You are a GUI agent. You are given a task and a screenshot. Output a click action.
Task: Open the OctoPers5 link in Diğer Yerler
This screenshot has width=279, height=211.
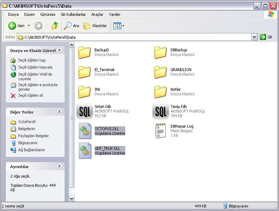tap(27, 122)
